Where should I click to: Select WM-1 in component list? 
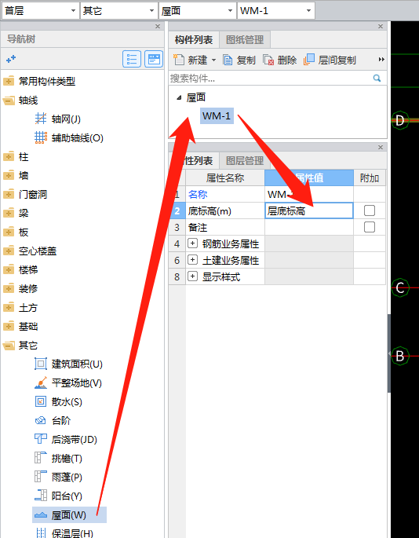click(217, 116)
